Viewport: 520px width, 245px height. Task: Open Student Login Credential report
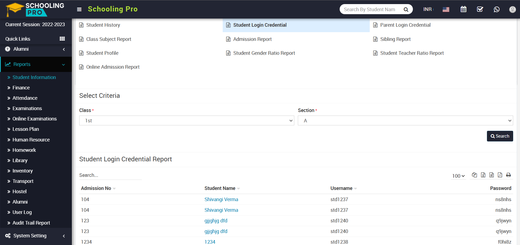[260, 25]
